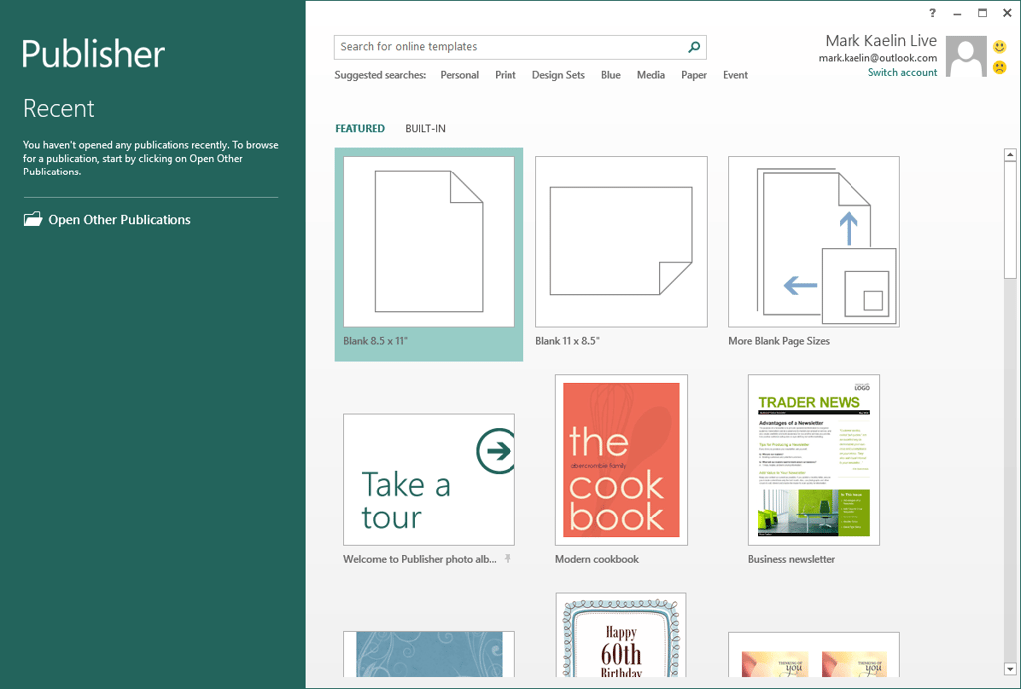This screenshot has width=1021, height=689.
Task: Maximize the Publisher window
Action: (x=982, y=12)
